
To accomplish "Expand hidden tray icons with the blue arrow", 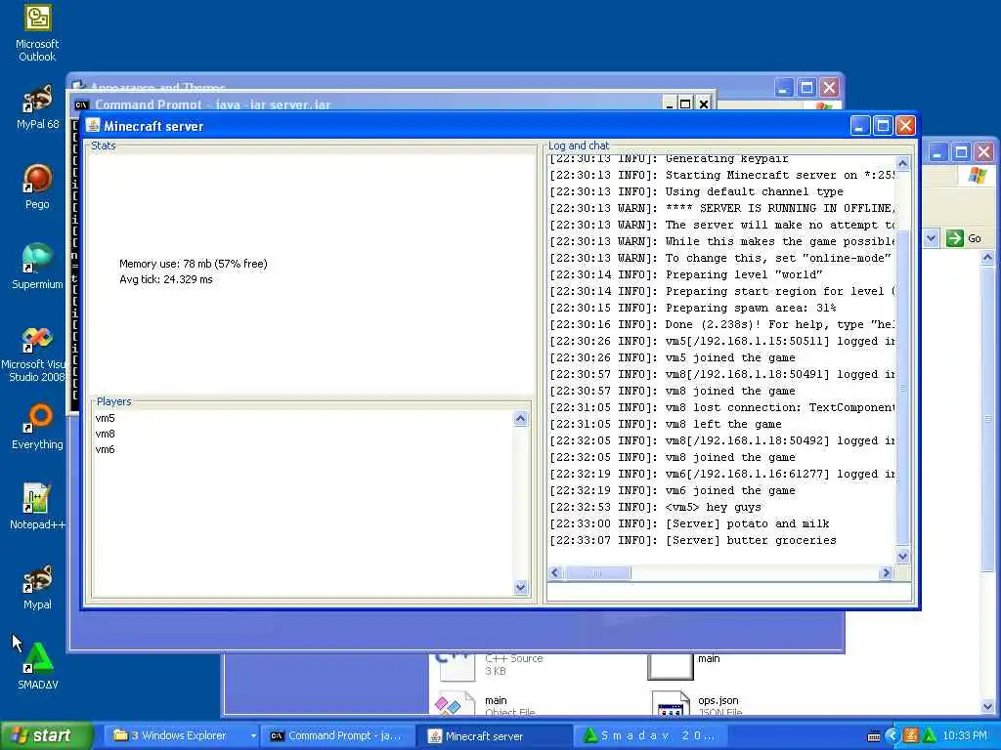I will coord(892,736).
